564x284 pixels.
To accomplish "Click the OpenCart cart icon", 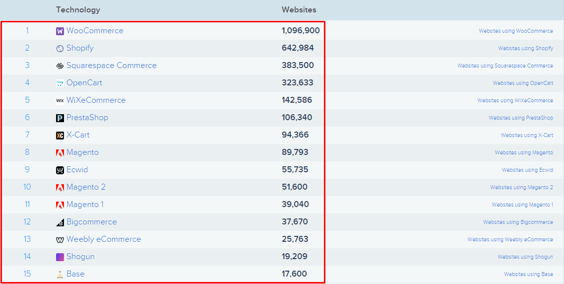I will pos(60,83).
